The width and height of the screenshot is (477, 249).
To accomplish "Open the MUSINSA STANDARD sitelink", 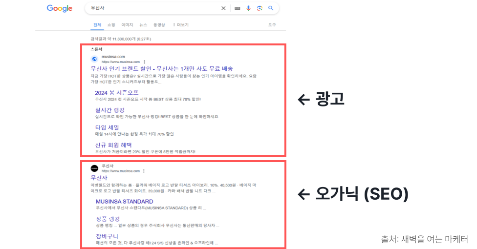I will [x=125, y=202].
